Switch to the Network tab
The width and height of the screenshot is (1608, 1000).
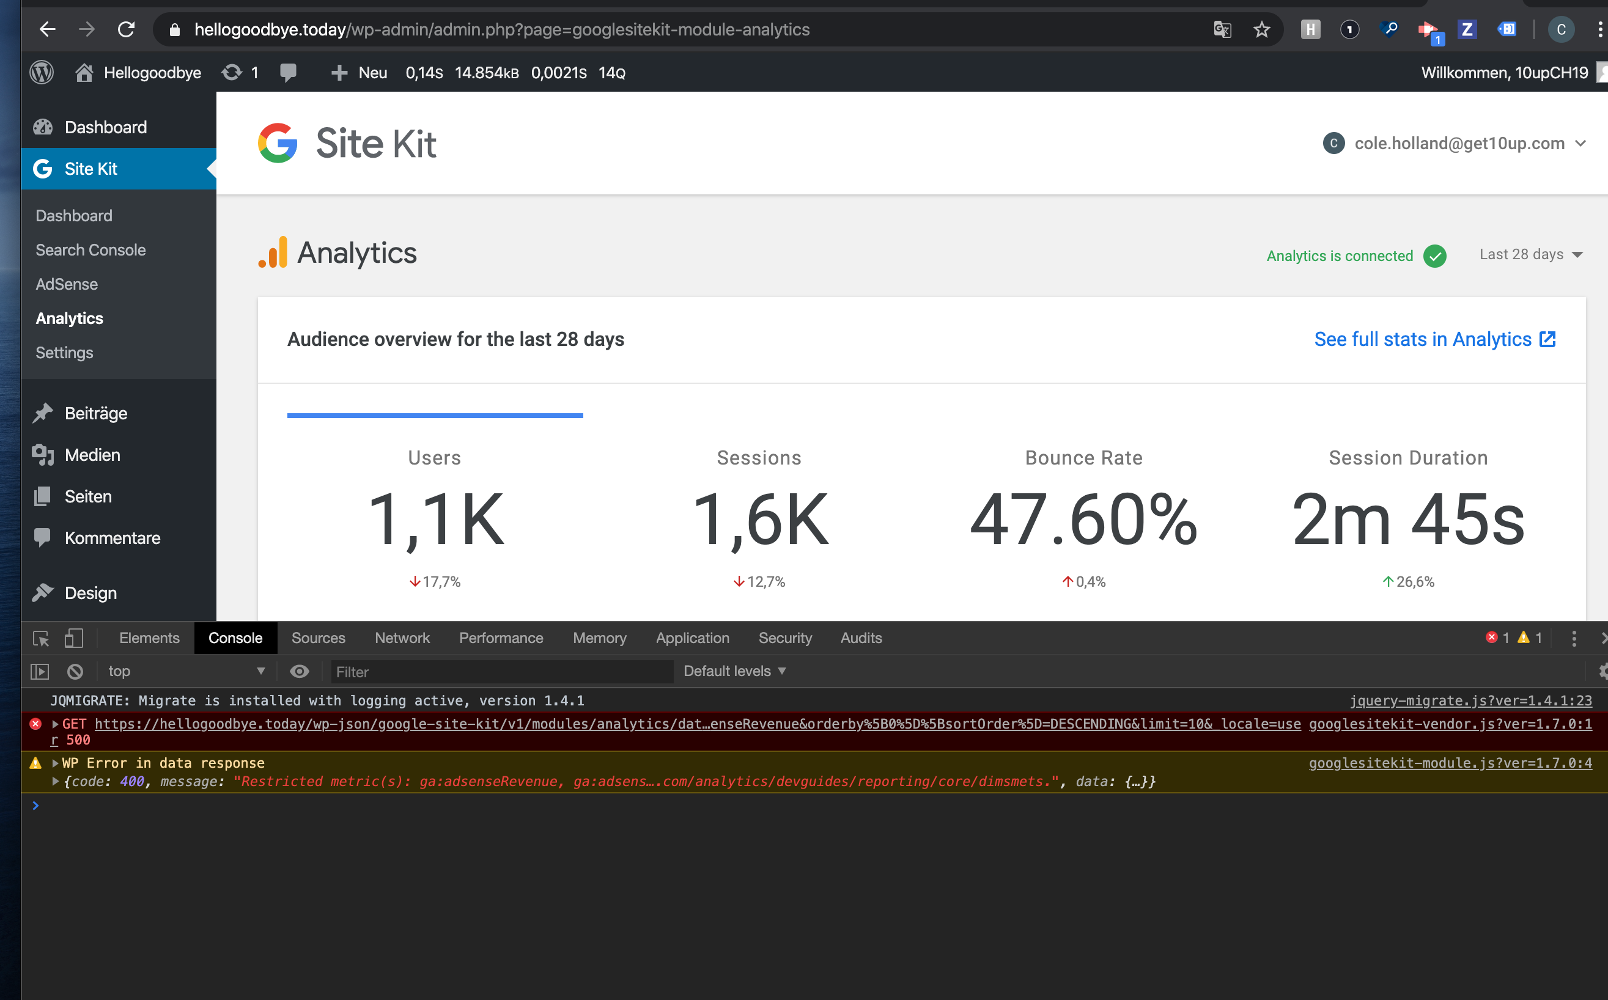tap(402, 638)
